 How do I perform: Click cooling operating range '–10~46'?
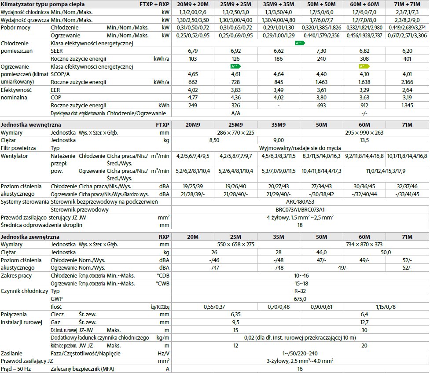[x=300, y=276]
